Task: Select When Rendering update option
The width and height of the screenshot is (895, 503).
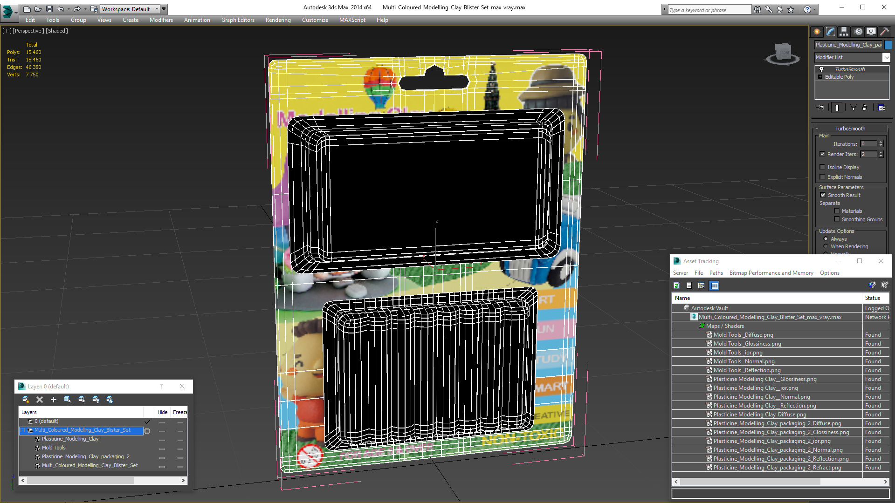Action: (826, 246)
